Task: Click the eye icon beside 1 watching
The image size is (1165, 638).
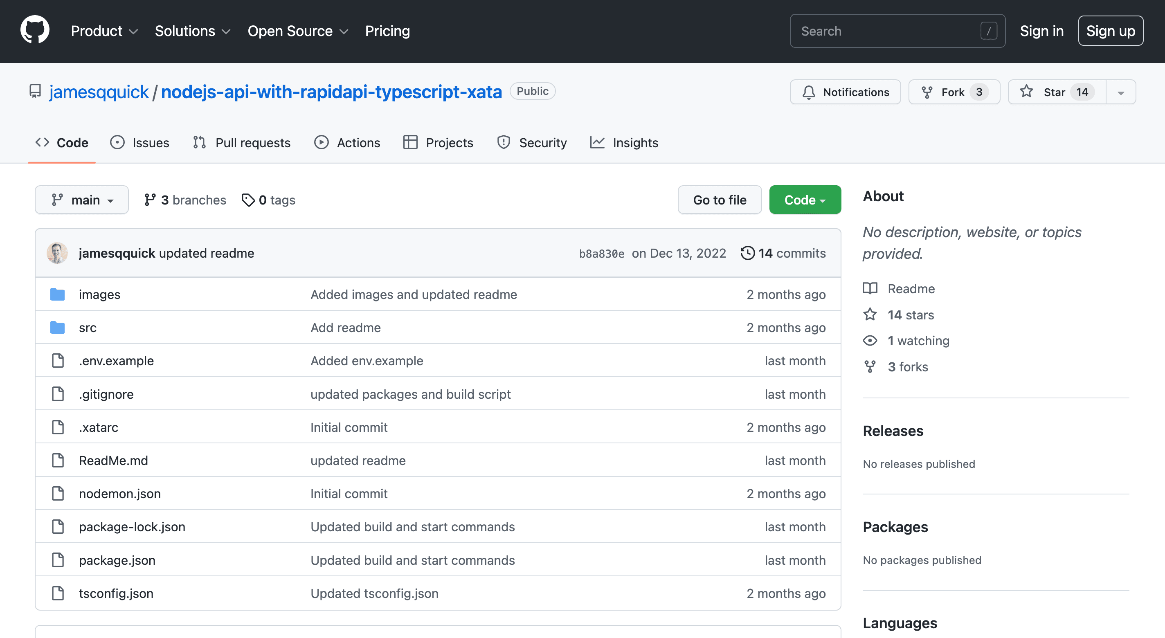Action: click(870, 341)
